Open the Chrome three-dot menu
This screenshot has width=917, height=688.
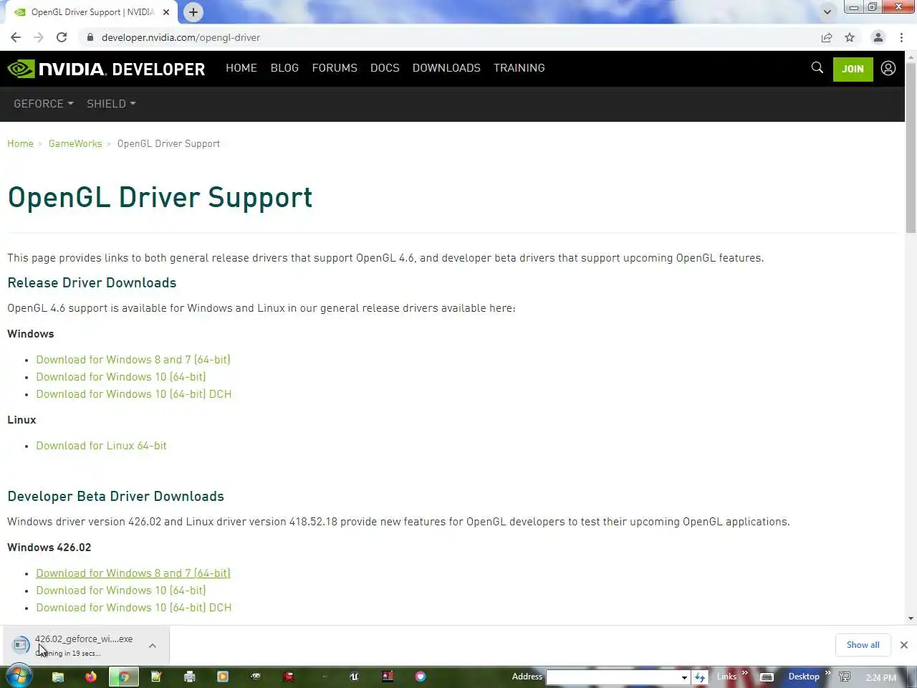pos(901,37)
